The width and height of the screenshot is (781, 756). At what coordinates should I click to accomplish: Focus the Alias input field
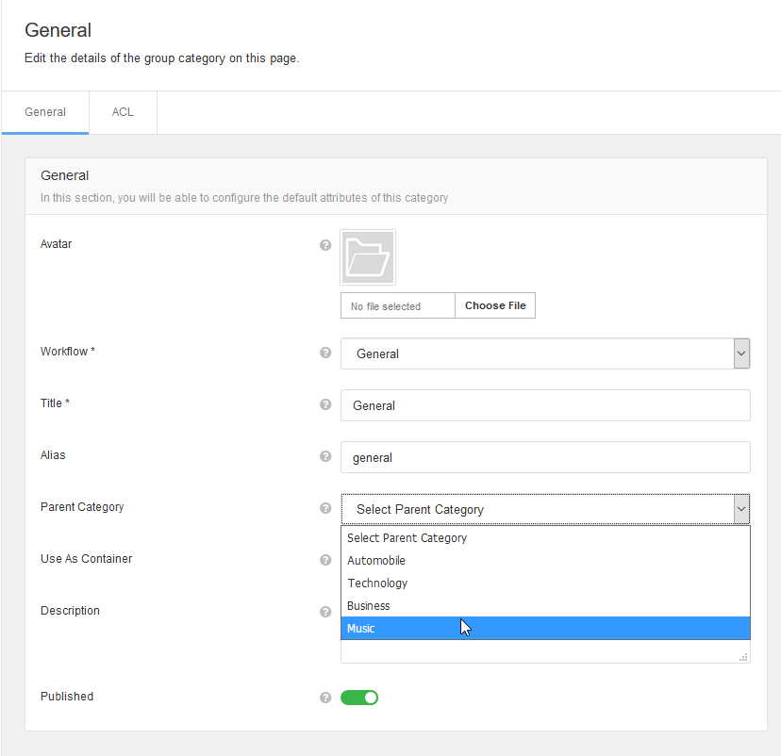(x=545, y=457)
